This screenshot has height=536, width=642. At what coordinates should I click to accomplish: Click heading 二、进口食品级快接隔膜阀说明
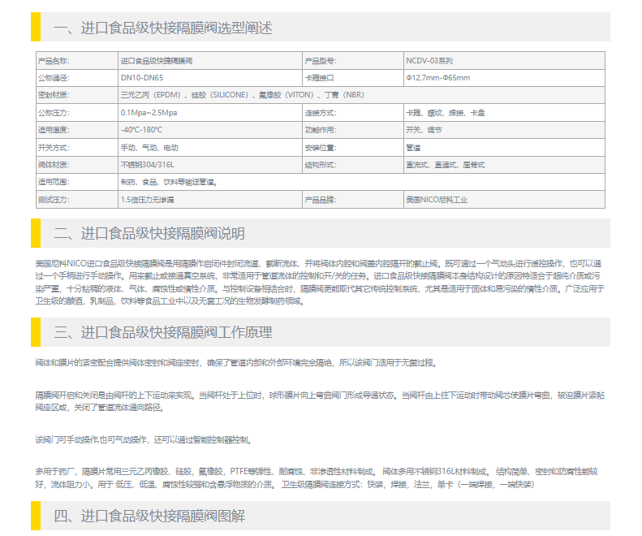(x=149, y=234)
